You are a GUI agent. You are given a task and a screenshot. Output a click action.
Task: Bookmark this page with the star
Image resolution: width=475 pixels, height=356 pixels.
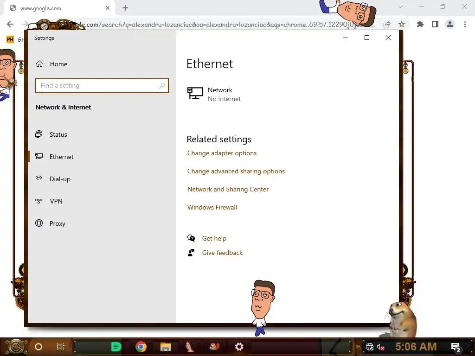coord(402,24)
